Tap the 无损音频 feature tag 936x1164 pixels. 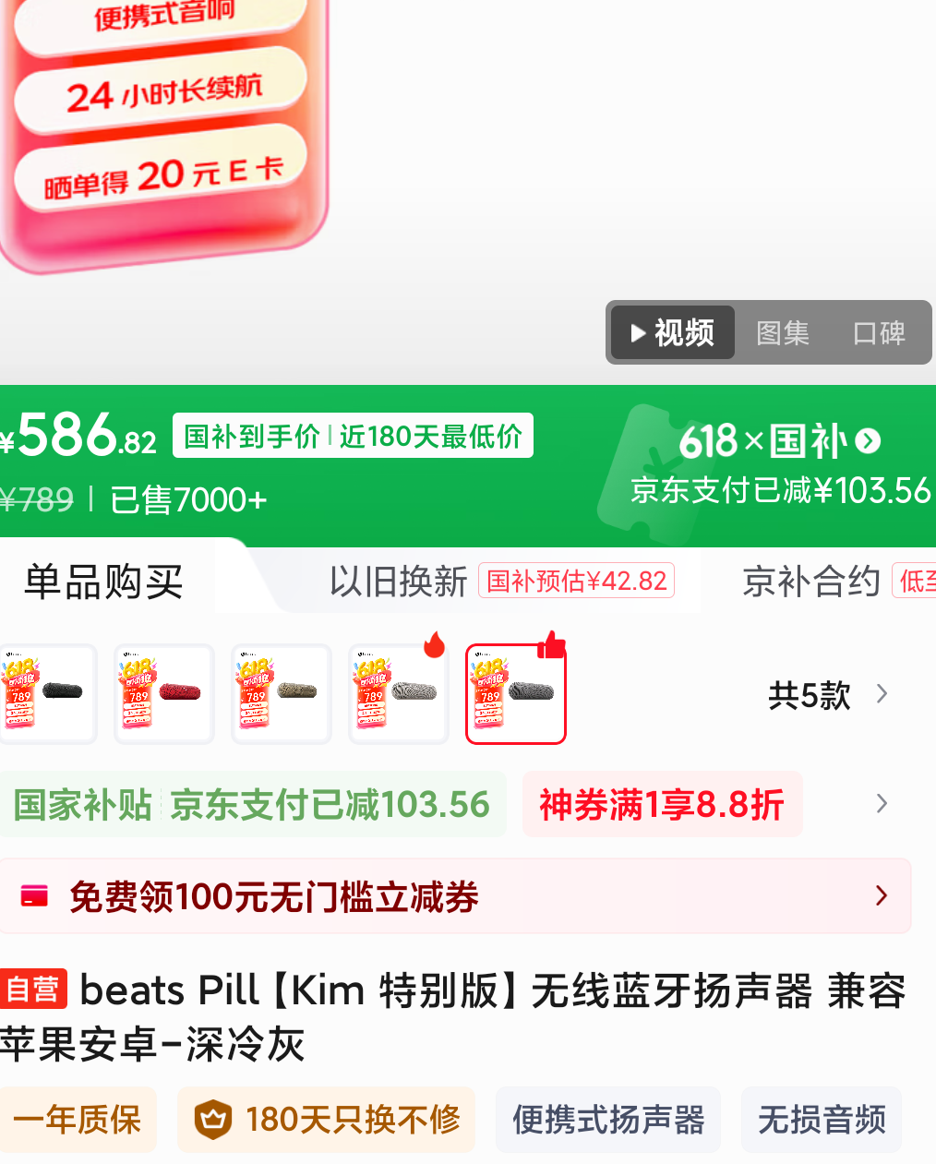click(822, 1120)
